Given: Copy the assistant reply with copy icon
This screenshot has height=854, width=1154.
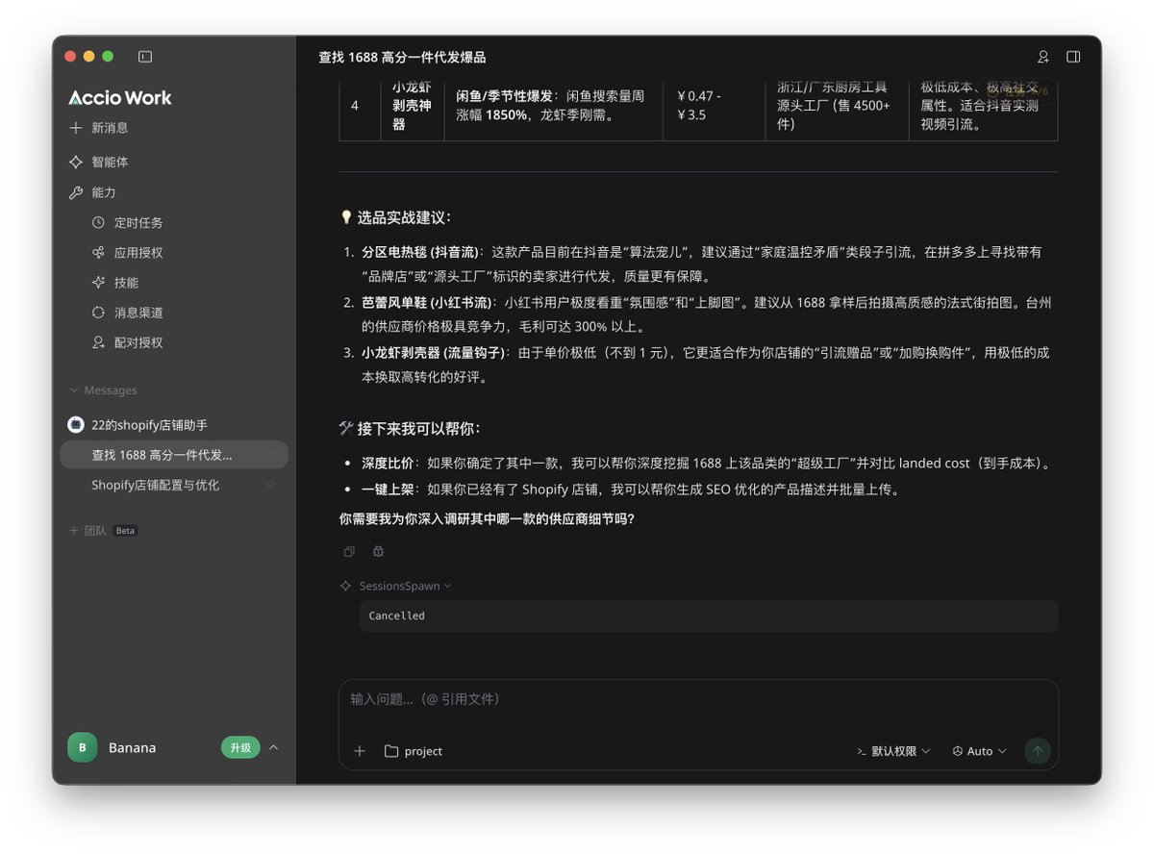Looking at the screenshot, I should [x=349, y=552].
